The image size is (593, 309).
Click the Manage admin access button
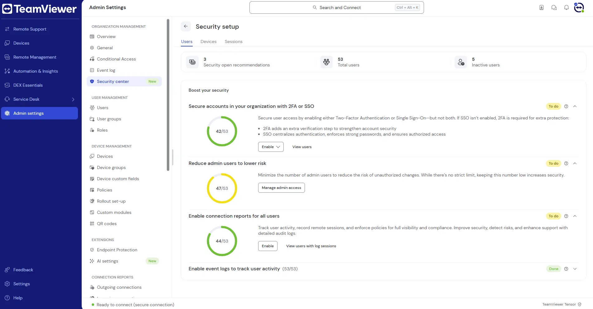pos(281,188)
